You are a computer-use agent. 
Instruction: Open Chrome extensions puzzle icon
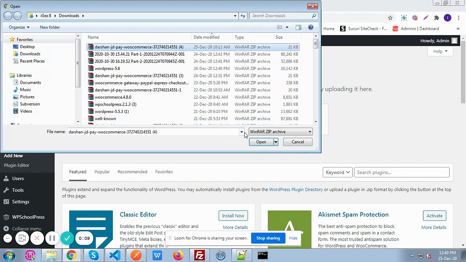[x=437, y=18]
